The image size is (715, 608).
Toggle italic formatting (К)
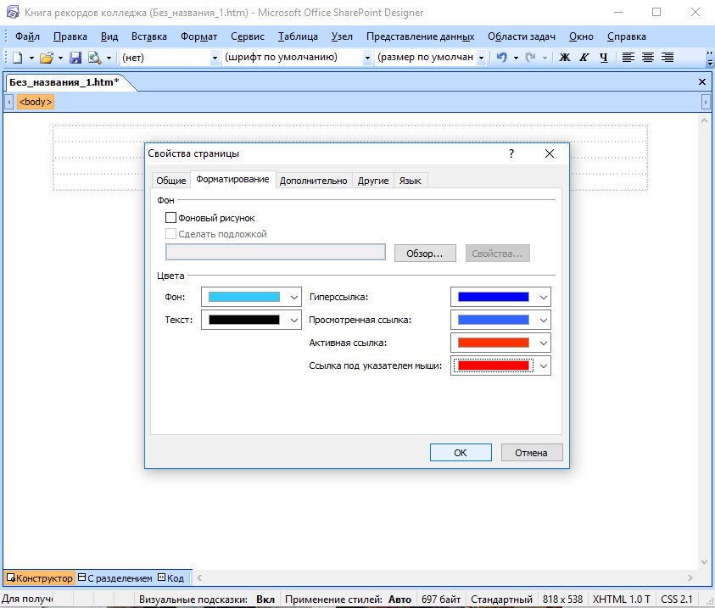click(584, 58)
